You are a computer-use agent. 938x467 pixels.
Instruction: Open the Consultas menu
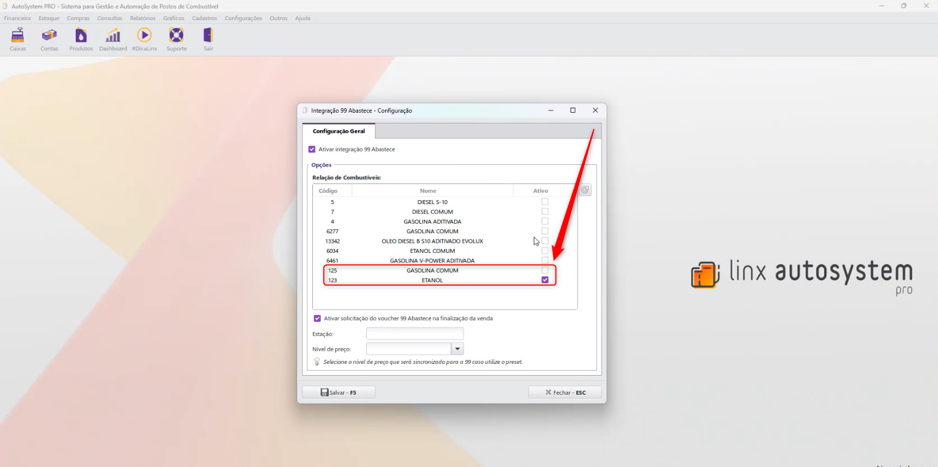(109, 19)
